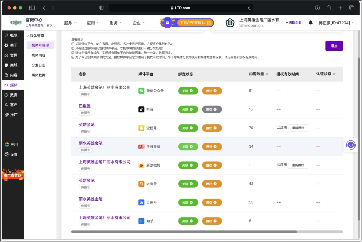The width and height of the screenshot is (362, 242).
Task: Open a new Safari tab
Action: click(340, 8)
